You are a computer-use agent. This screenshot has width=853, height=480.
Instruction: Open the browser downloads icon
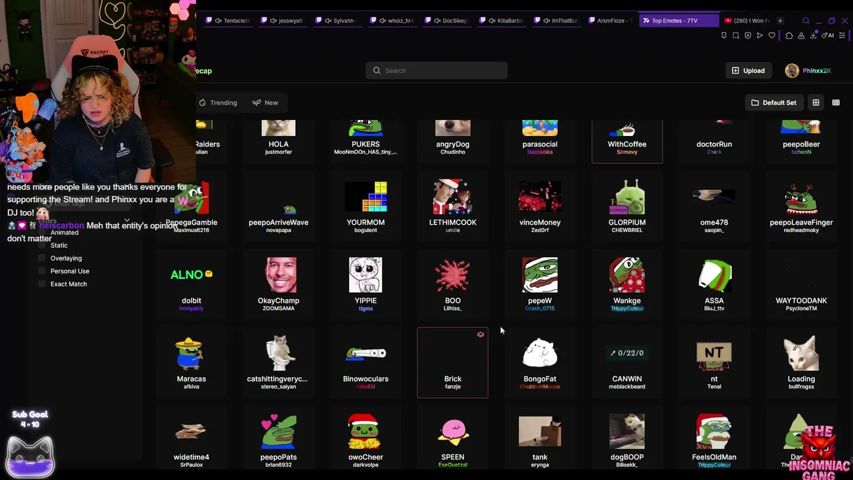point(814,35)
